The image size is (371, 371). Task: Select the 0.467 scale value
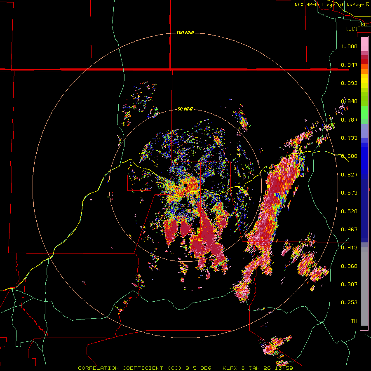click(349, 230)
